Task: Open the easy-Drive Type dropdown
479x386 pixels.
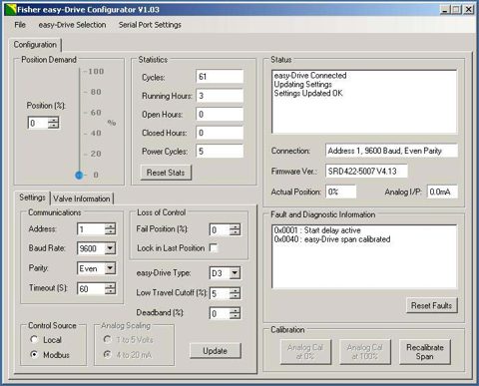Action: 235,273
